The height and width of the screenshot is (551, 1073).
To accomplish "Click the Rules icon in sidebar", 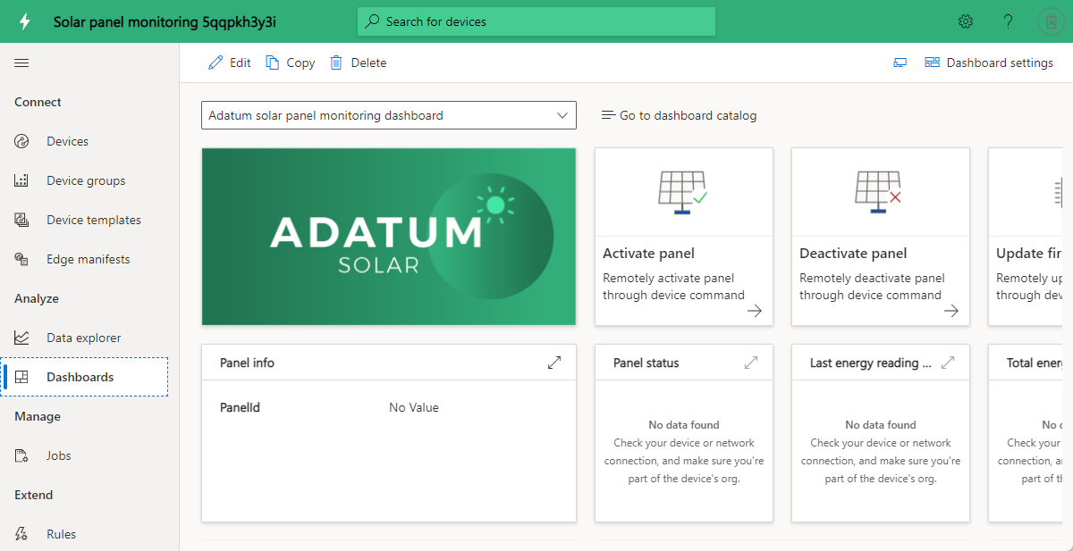I will pyautogui.click(x=21, y=534).
